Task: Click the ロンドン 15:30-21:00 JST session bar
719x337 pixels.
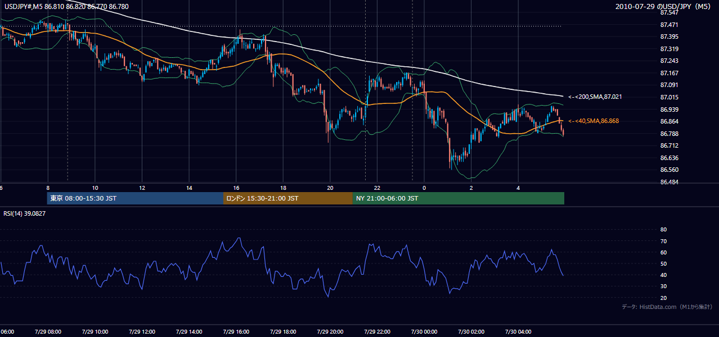Action: 288,198
